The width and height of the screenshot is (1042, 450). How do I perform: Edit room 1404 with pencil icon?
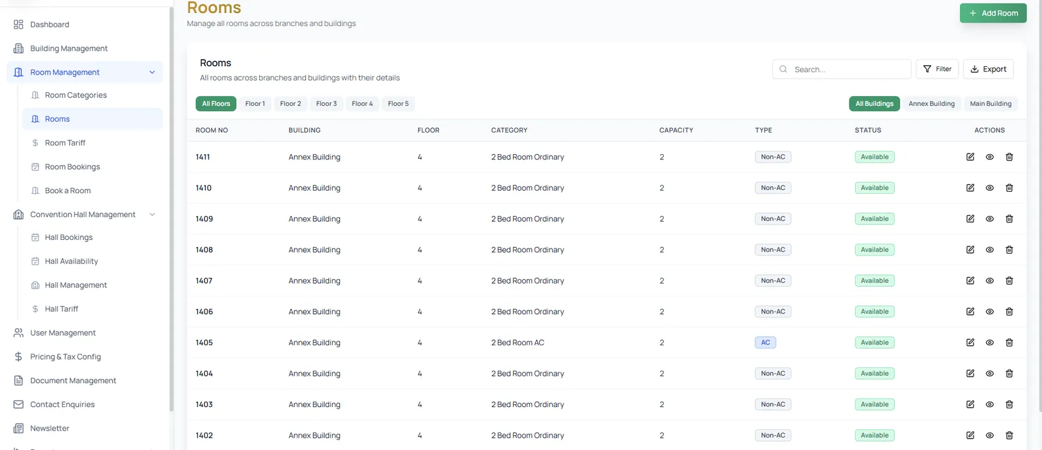[970, 373]
